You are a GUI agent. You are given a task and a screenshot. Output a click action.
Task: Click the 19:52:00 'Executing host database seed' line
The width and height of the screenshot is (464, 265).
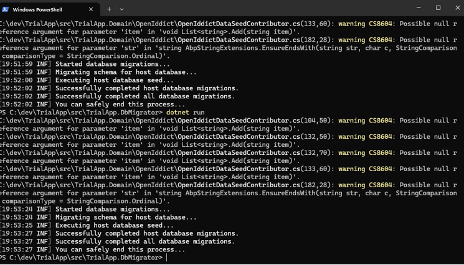click(x=114, y=80)
